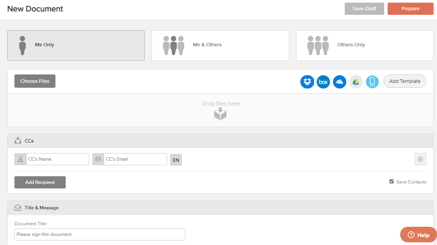The height and width of the screenshot is (245, 437).
Task: Switch signing mode to Others Only
Action: [364, 45]
